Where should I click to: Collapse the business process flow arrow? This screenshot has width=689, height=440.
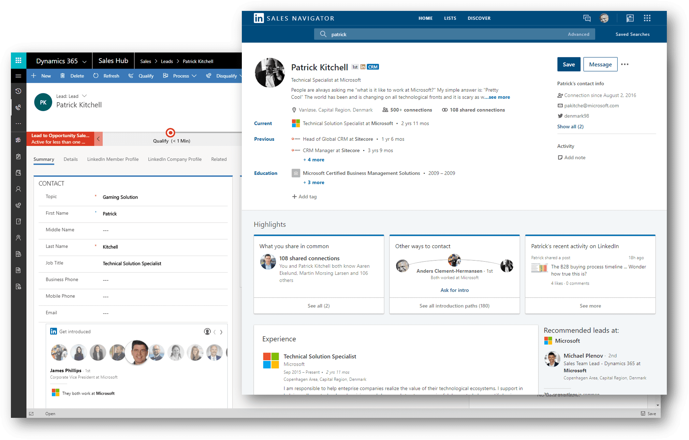[x=98, y=139]
